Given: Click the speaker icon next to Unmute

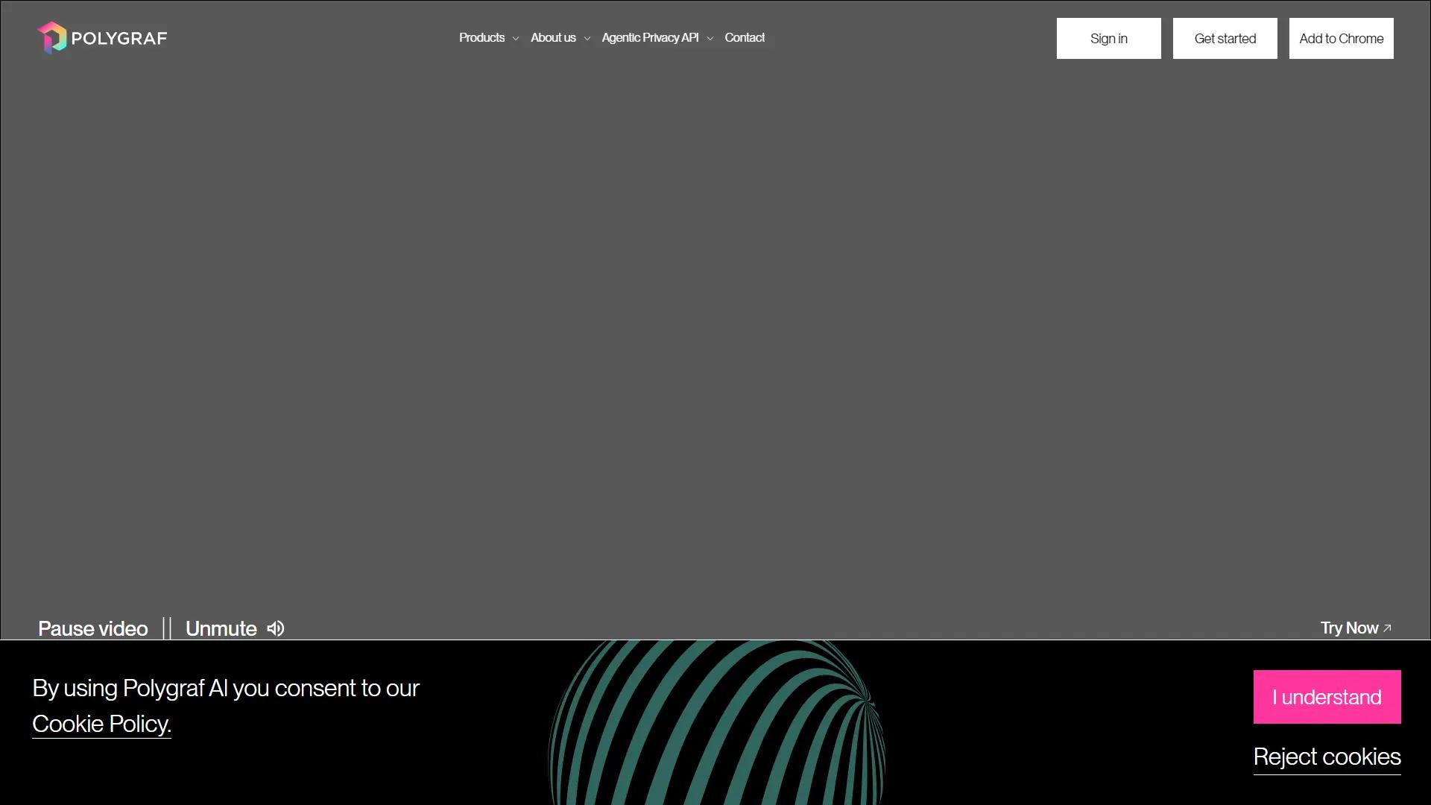Looking at the screenshot, I should tap(274, 628).
